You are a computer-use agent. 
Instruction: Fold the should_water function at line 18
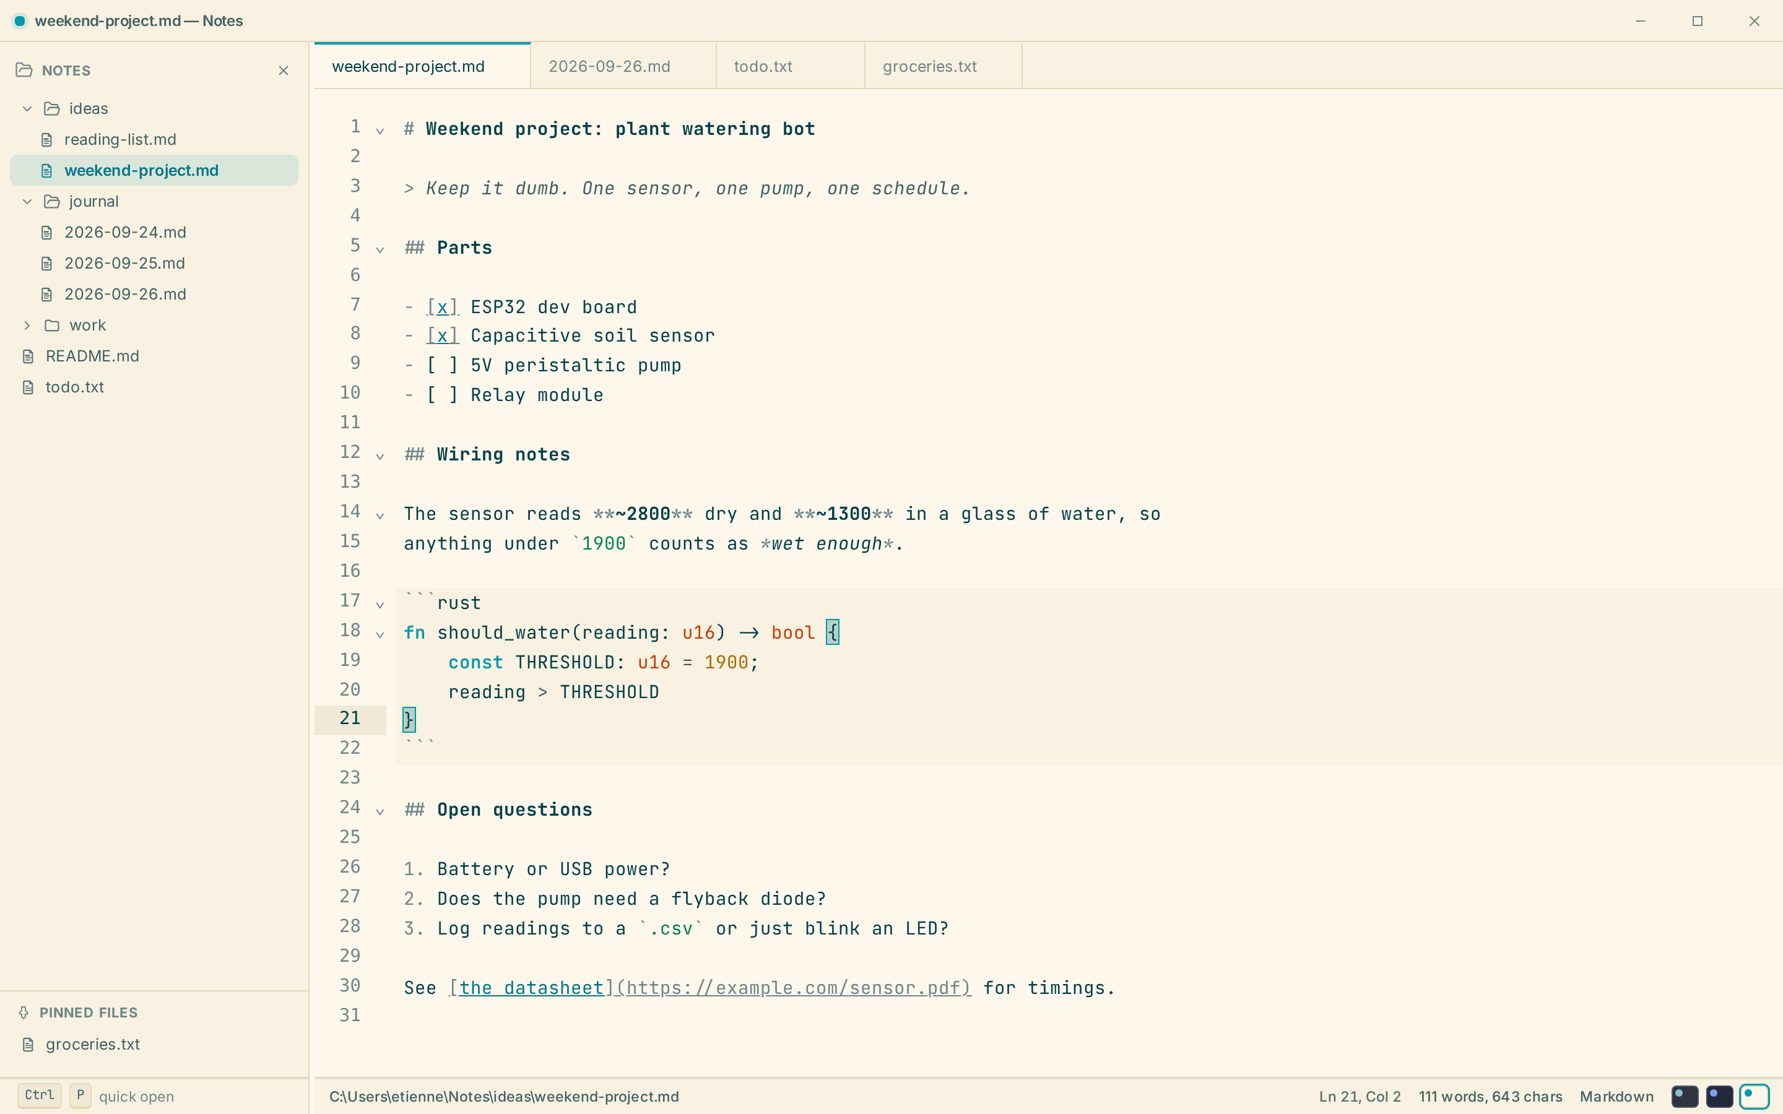pyautogui.click(x=380, y=634)
